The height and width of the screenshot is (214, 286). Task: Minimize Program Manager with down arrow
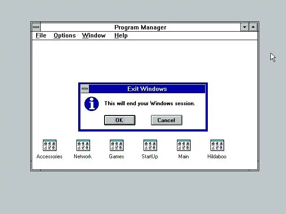244,27
